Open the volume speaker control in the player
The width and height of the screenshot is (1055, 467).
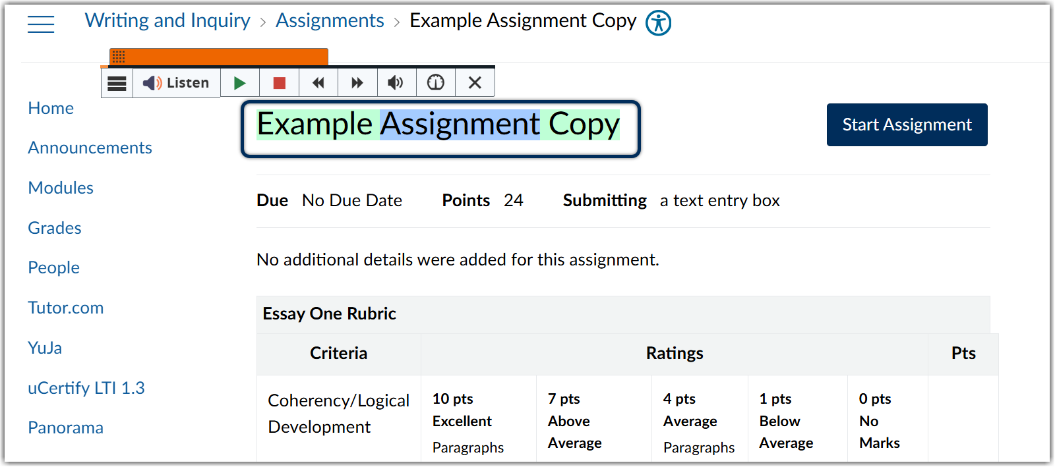point(396,83)
